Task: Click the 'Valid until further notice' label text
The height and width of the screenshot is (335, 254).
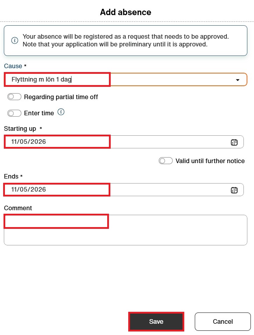Action: point(210,161)
